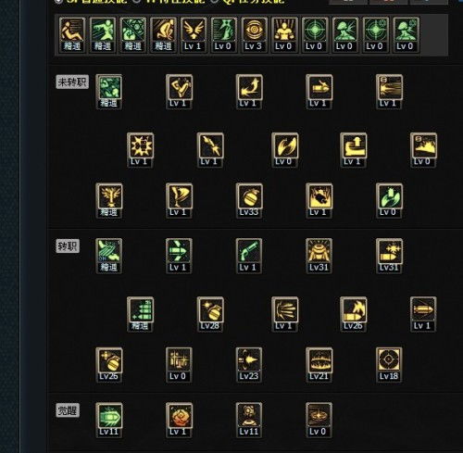
Task: Pick the sparkling bullet skill at Lv31
Action: (389, 256)
